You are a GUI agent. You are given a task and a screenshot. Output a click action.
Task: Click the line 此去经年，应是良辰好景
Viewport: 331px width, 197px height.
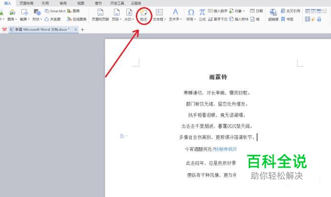click(211, 163)
